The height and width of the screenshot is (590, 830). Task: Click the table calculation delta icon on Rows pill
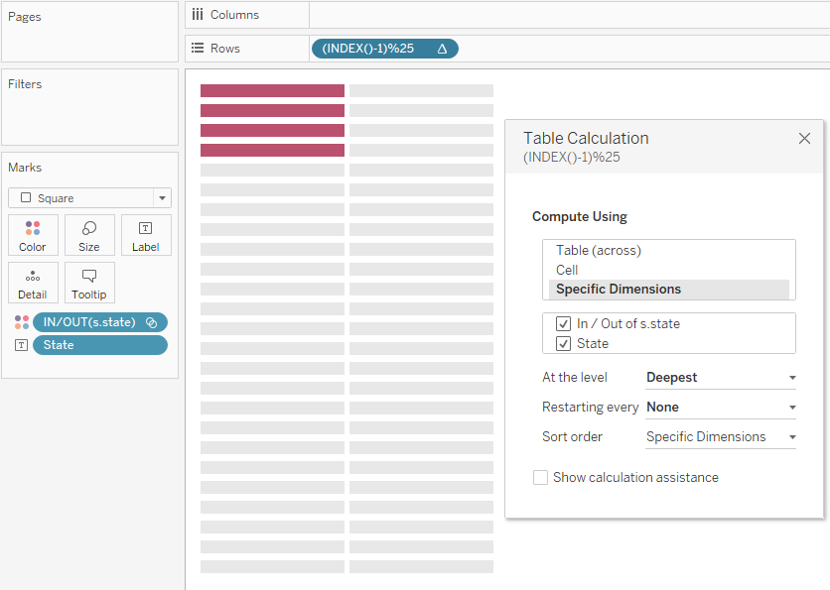coord(442,49)
